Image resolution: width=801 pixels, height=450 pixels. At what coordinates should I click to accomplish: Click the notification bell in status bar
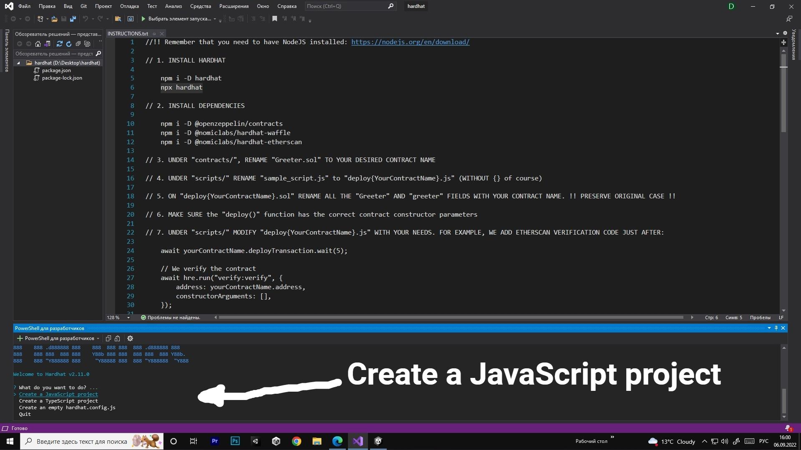pyautogui.click(x=788, y=428)
